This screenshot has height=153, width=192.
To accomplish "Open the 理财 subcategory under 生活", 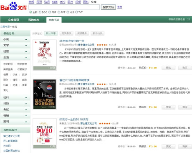I will point(6,80).
